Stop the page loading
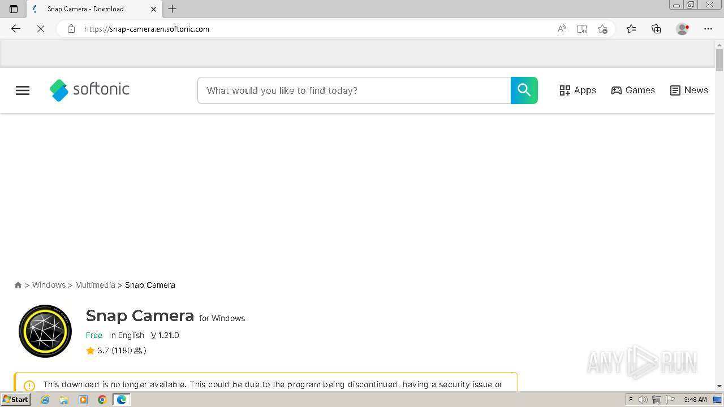Image resolution: width=724 pixels, height=407 pixels. tap(41, 29)
